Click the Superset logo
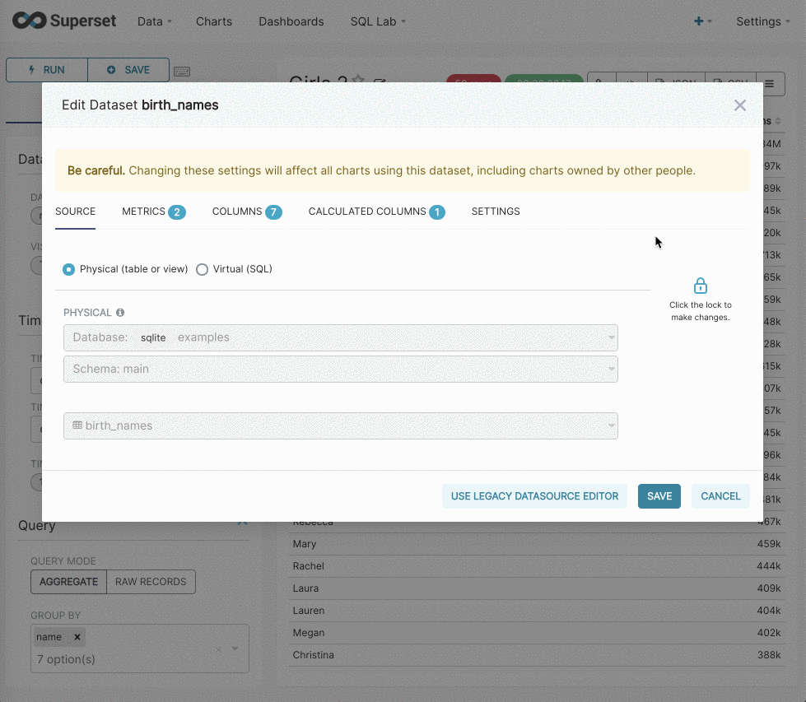 (64, 21)
